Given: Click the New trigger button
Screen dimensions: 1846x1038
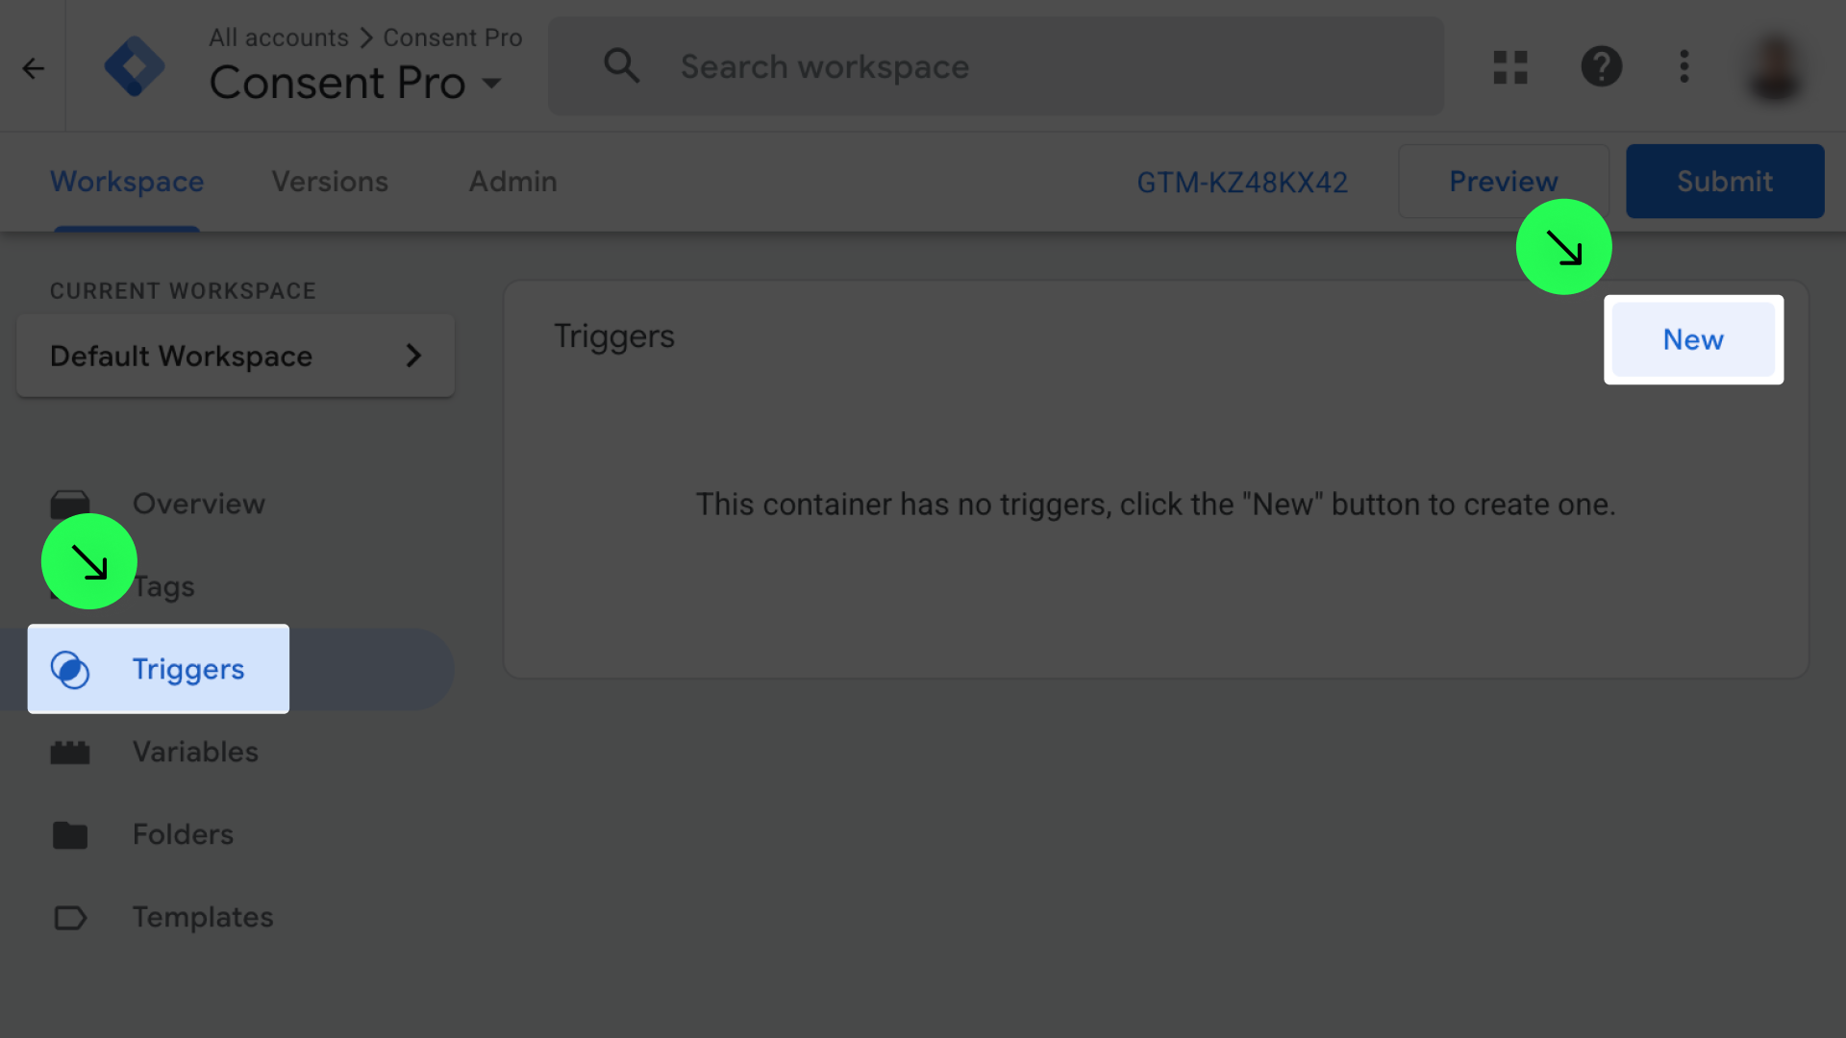Looking at the screenshot, I should point(1693,339).
